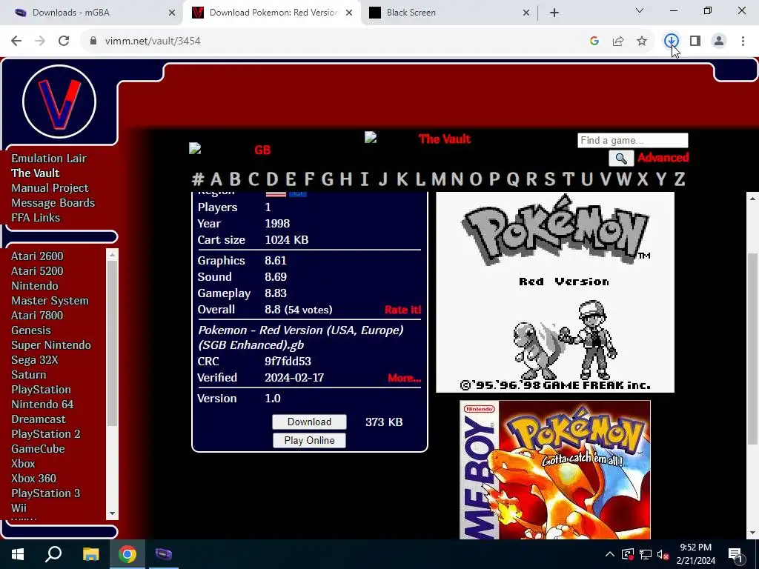The width and height of the screenshot is (759, 569).
Task: Open Chrome profile avatar icon
Action: (719, 41)
